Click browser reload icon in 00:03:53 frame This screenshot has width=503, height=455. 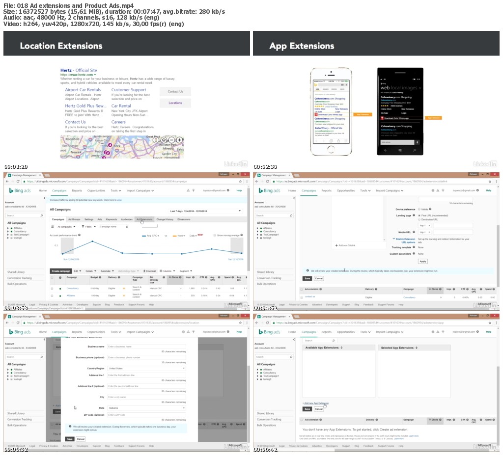click(18, 181)
